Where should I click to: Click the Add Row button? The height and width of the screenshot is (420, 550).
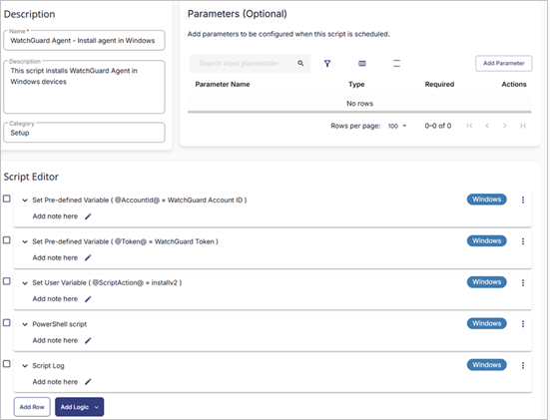coord(32,407)
